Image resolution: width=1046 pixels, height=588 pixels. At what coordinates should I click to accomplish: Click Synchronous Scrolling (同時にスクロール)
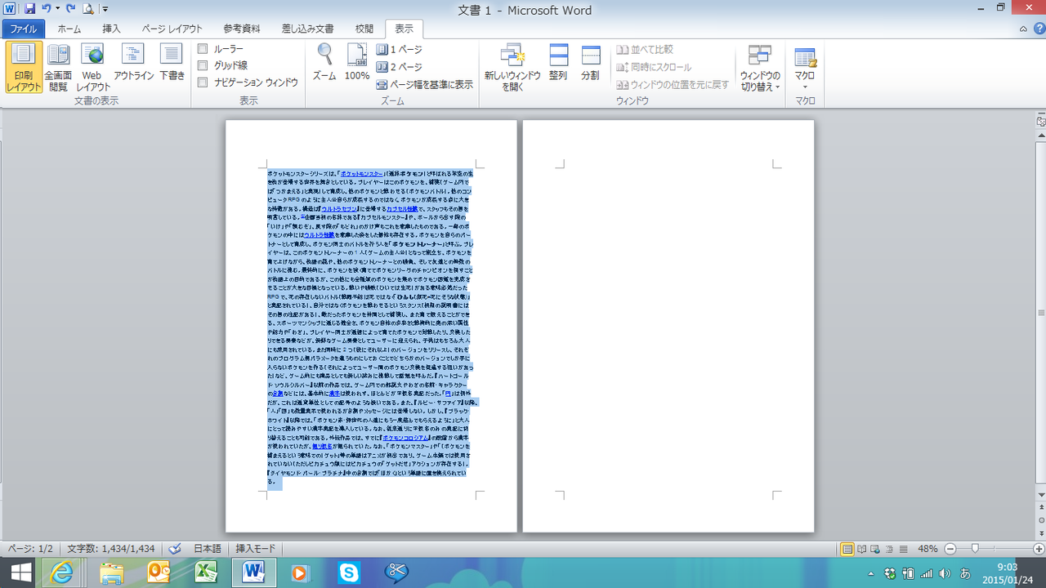click(x=654, y=67)
